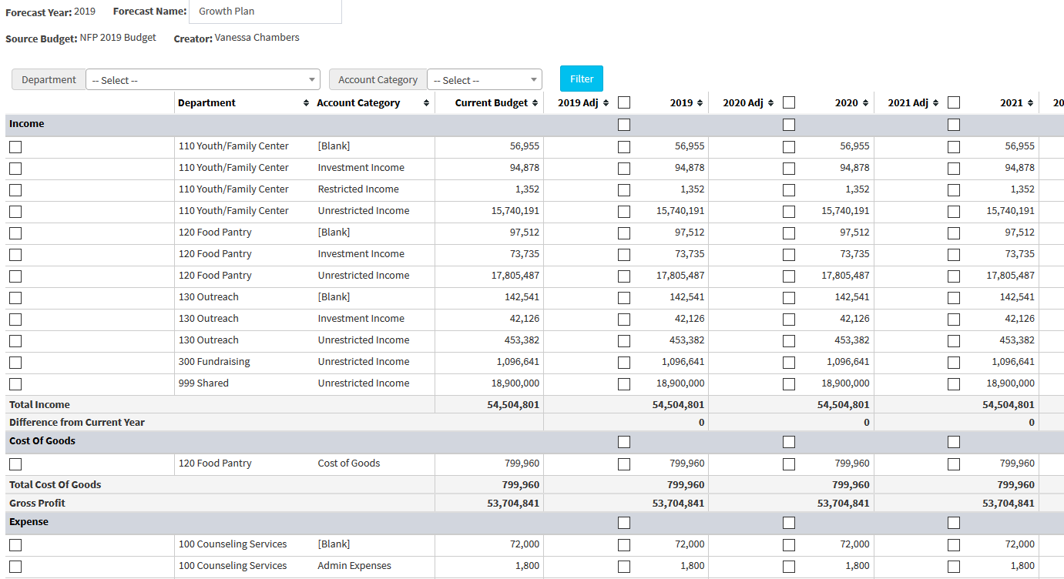Click the Income section header row
The width and height of the screenshot is (1064, 579).
tap(535, 124)
